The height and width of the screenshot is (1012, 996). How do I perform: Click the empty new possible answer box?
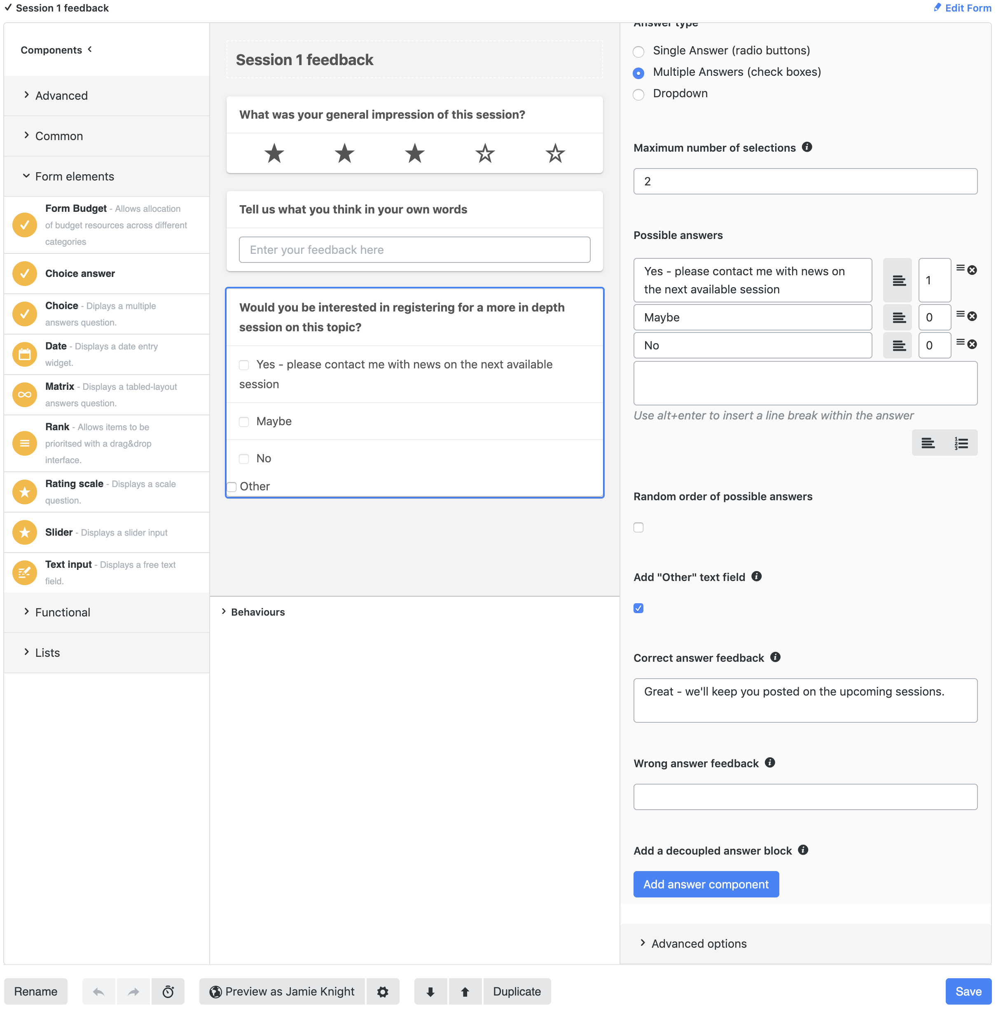(805, 383)
